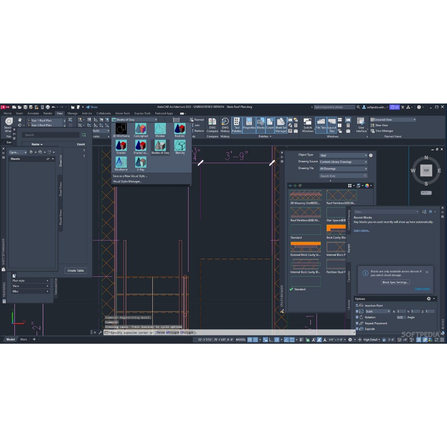Screen dimensions: 447x447
Task: Open the Steering Wheels navigation tool
Action: tap(9, 124)
